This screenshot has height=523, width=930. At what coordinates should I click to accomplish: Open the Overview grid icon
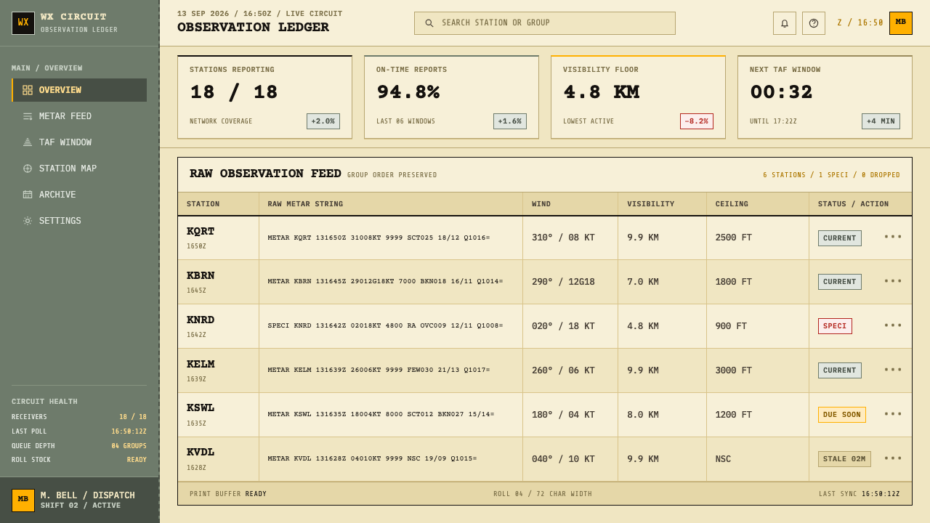click(x=28, y=90)
